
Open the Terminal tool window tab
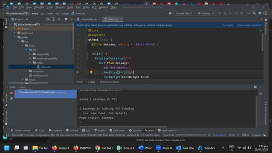(x=72, y=130)
